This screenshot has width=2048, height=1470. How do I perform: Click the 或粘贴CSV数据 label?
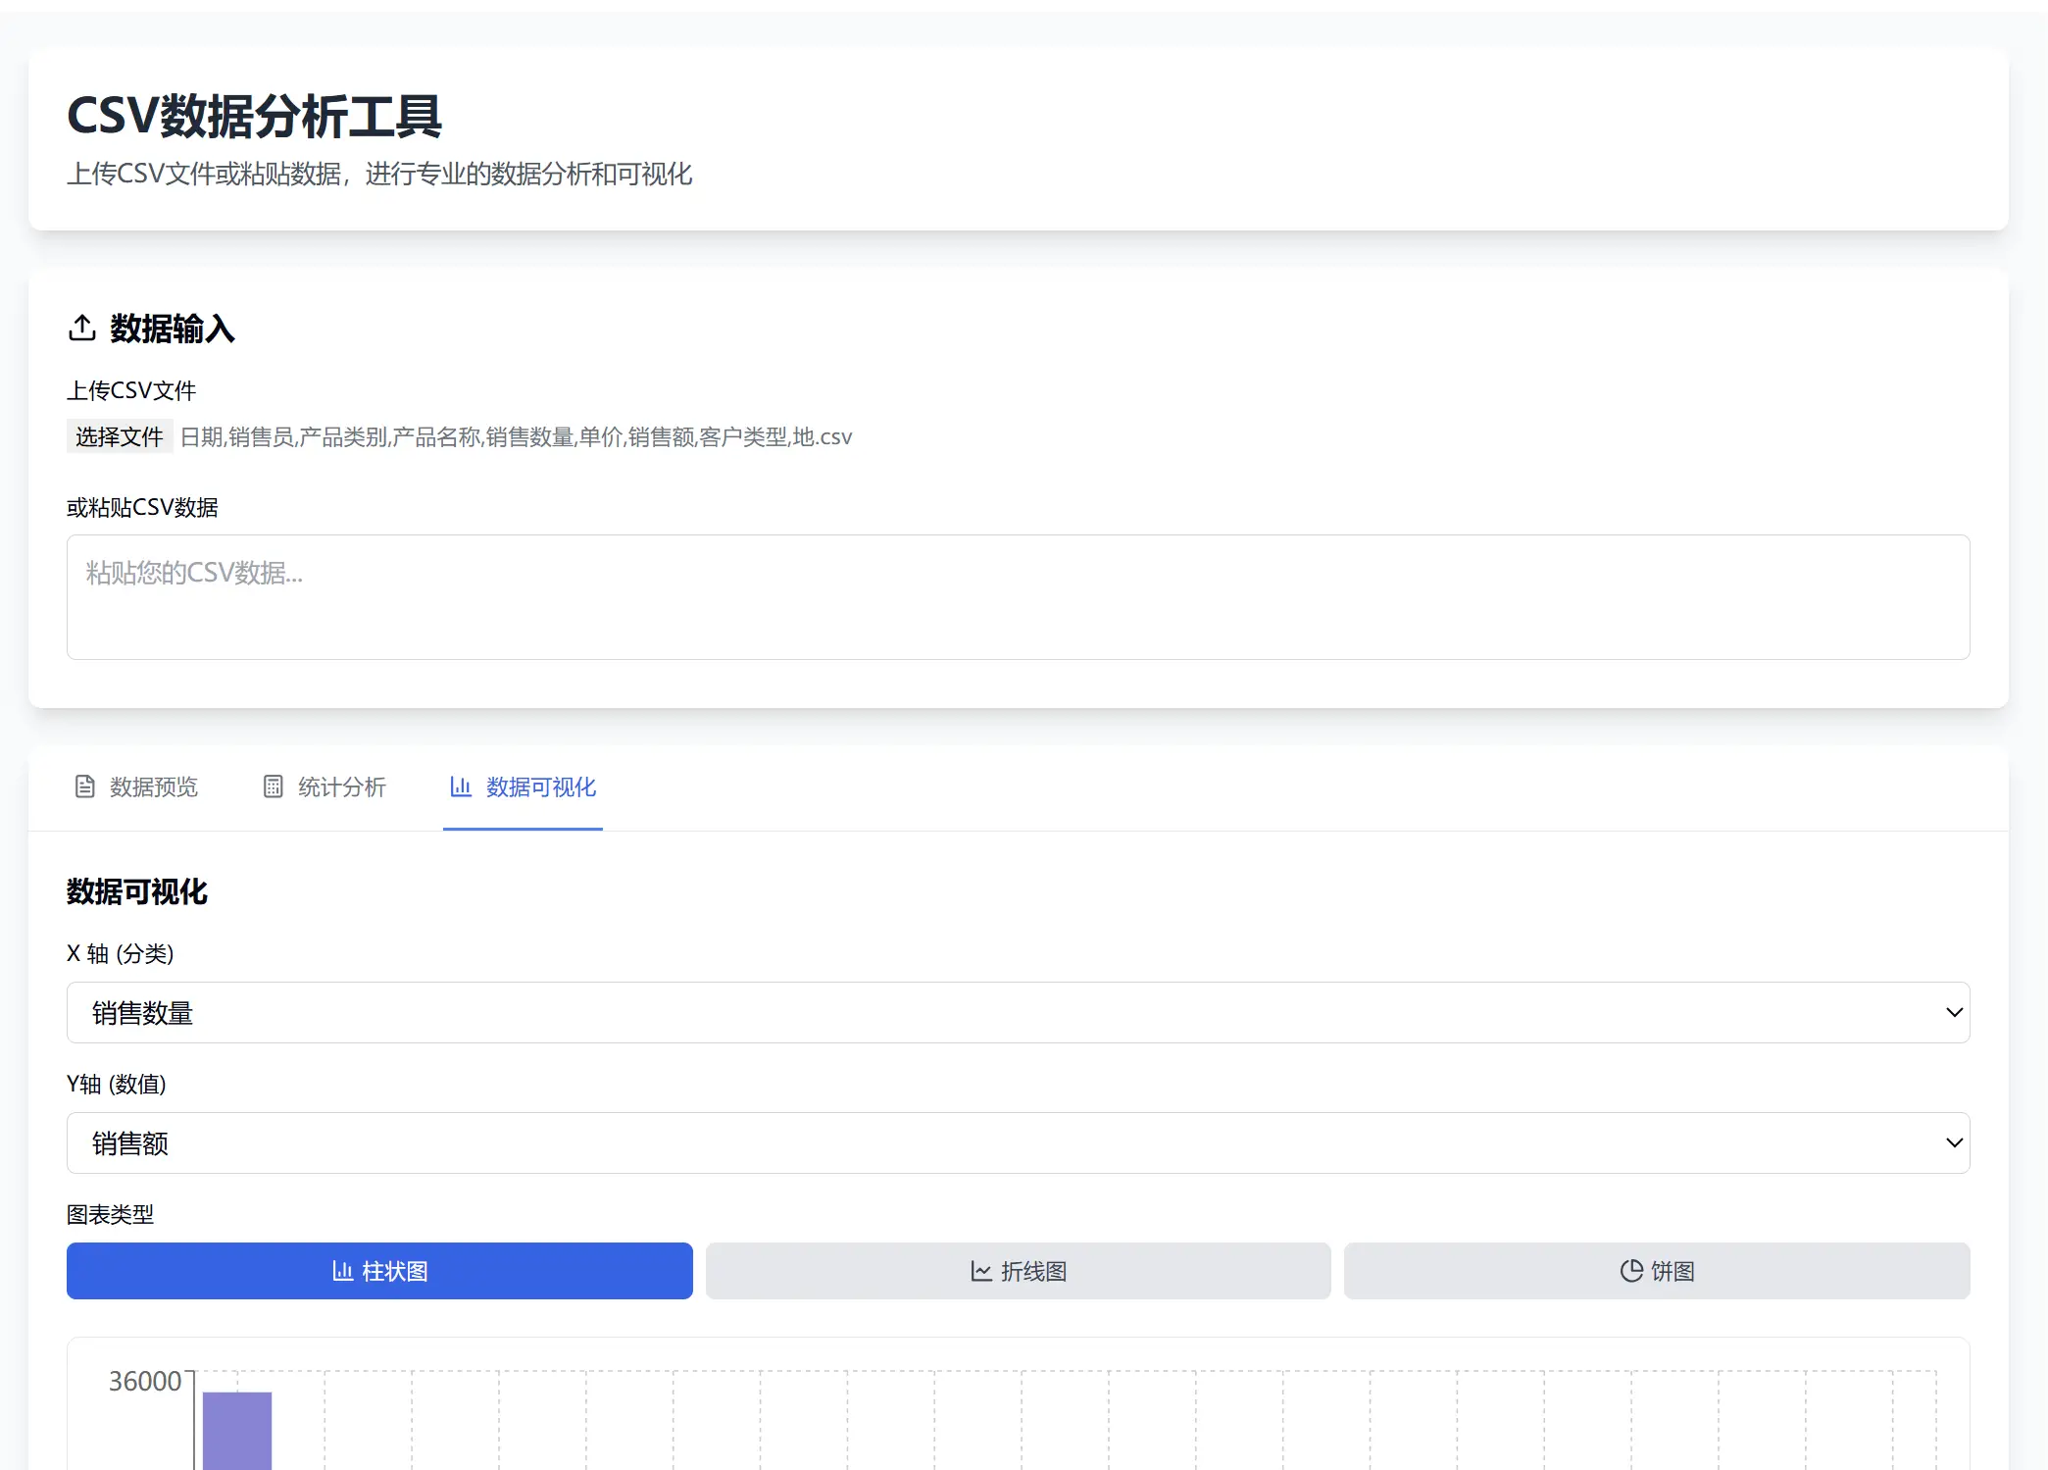142,507
